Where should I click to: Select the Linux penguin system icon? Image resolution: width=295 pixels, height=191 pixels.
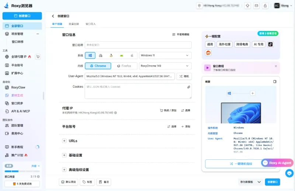(111, 55)
